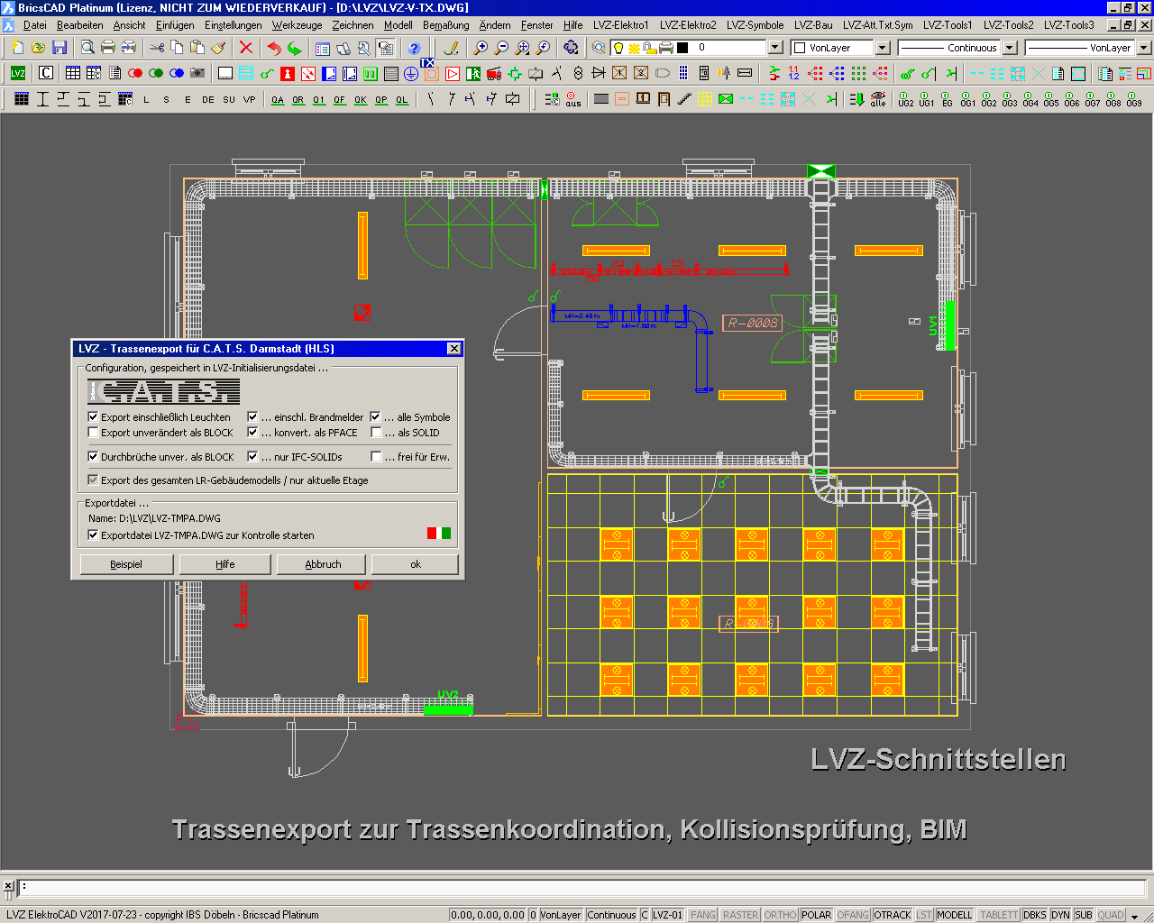This screenshot has height=923, width=1154.
Task: Click the white VonLayer color square
Action: [799, 48]
